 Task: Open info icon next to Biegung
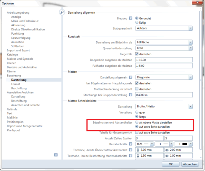pyautogui.click(x=131, y=18)
